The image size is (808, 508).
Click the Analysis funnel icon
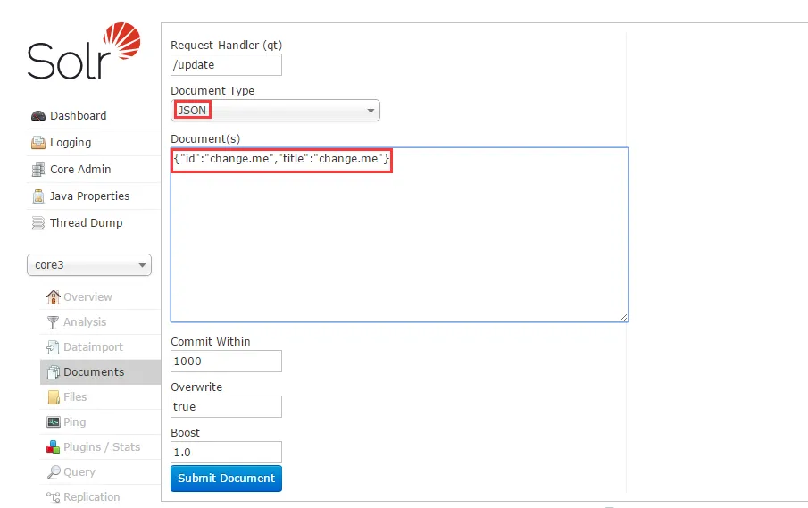pyautogui.click(x=53, y=322)
